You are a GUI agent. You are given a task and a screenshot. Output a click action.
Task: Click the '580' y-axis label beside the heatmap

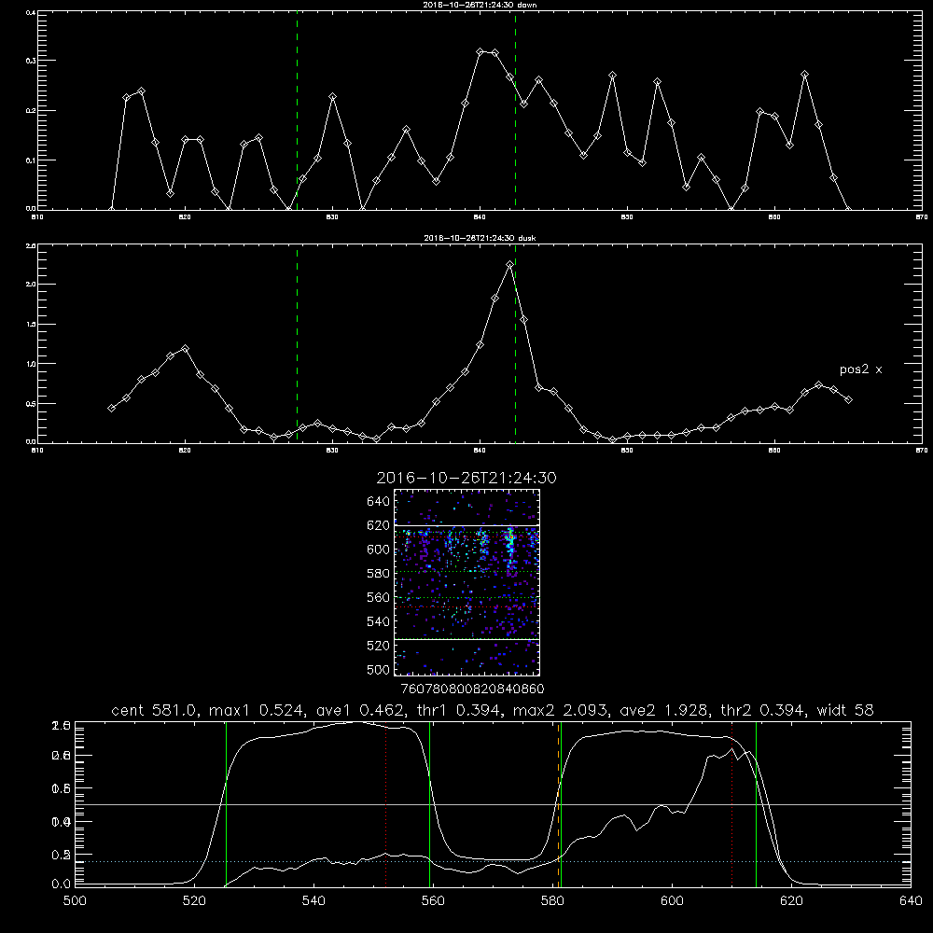(379, 574)
